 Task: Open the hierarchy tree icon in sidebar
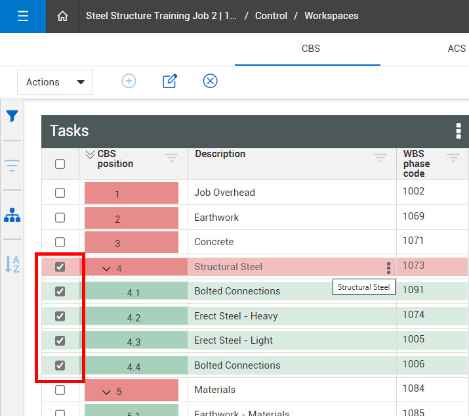point(12,215)
